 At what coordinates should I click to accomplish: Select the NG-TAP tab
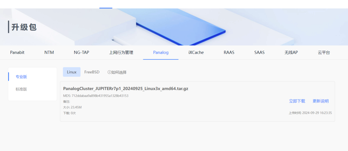tap(82, 52)
